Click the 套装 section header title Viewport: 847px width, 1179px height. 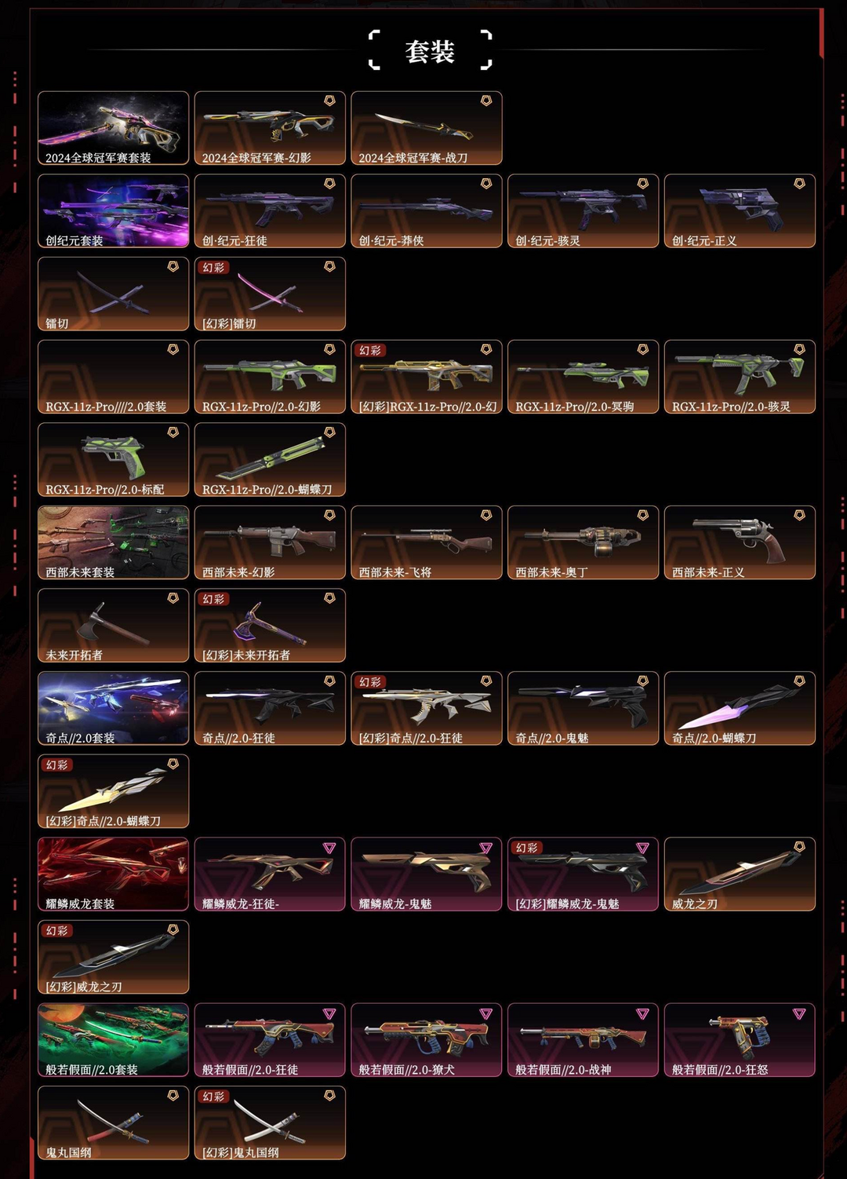tap(430, 52)
